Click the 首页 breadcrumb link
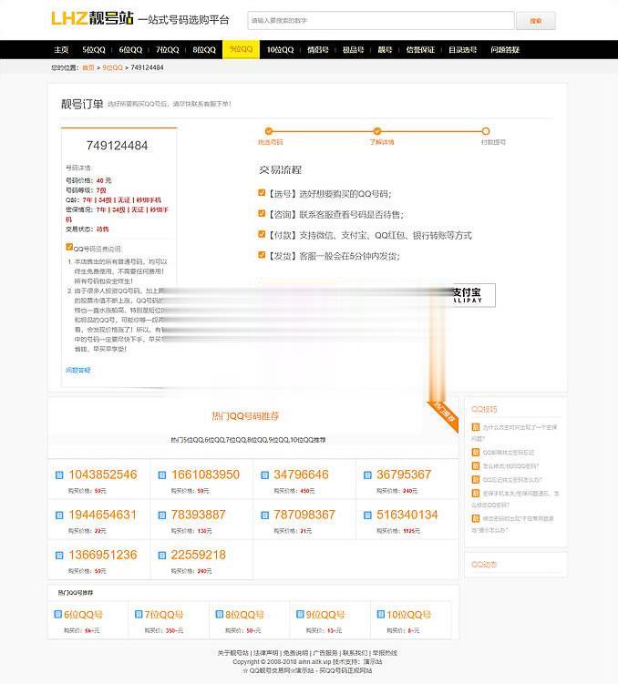The width and height of the screenshot is (618, 684). 88,67
